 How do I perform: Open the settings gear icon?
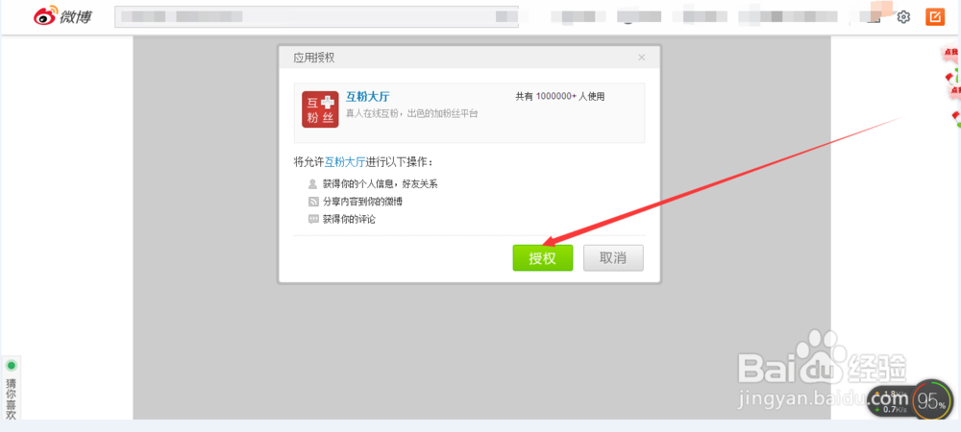[903, 17]
